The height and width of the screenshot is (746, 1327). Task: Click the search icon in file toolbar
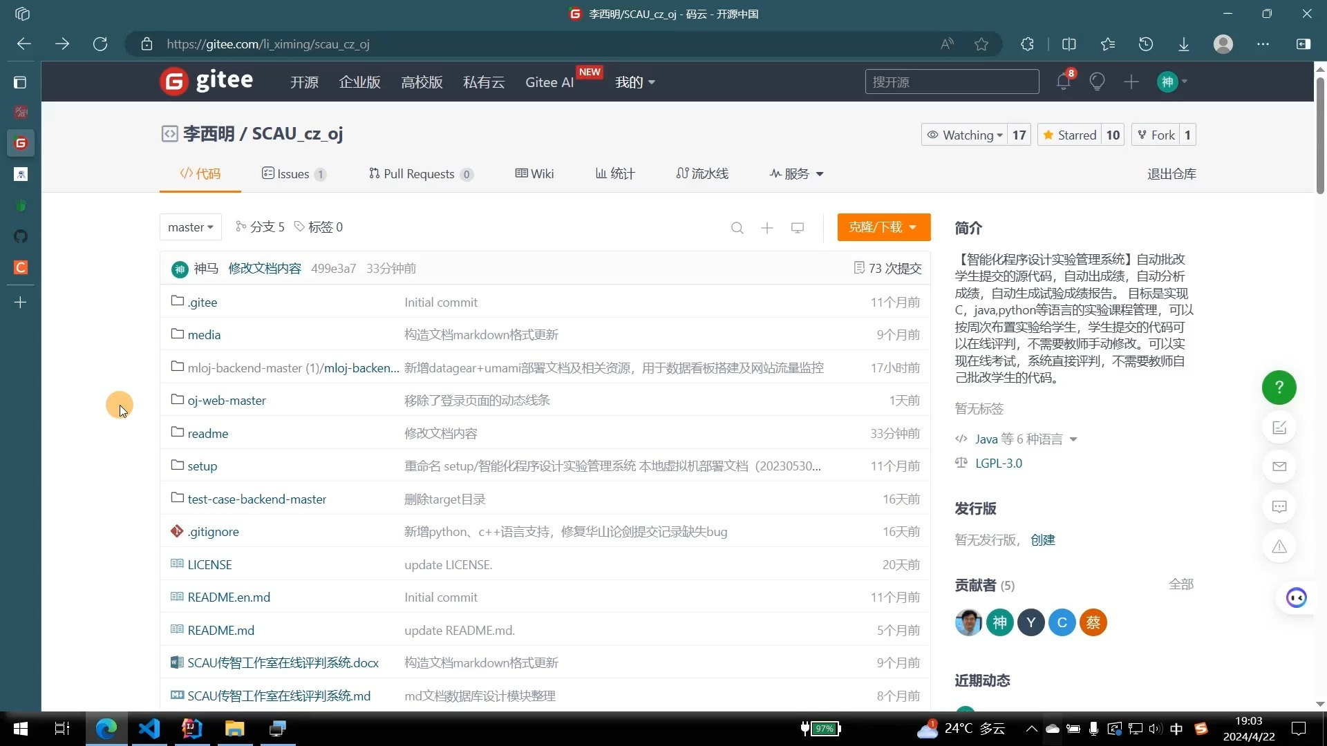tap(737, 228)
